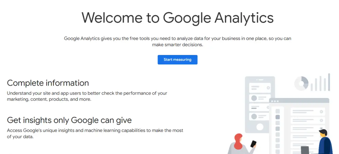This screenshot has width=339, height=154.
Task: Click the top card in the phone mockup
Action: point(260,88)
